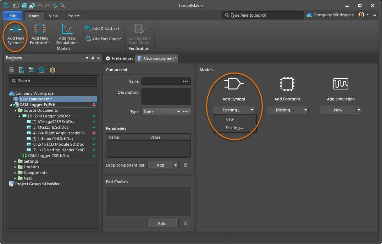
Task: Choose New from the Add Symbol menu
Action: point(230,119)
